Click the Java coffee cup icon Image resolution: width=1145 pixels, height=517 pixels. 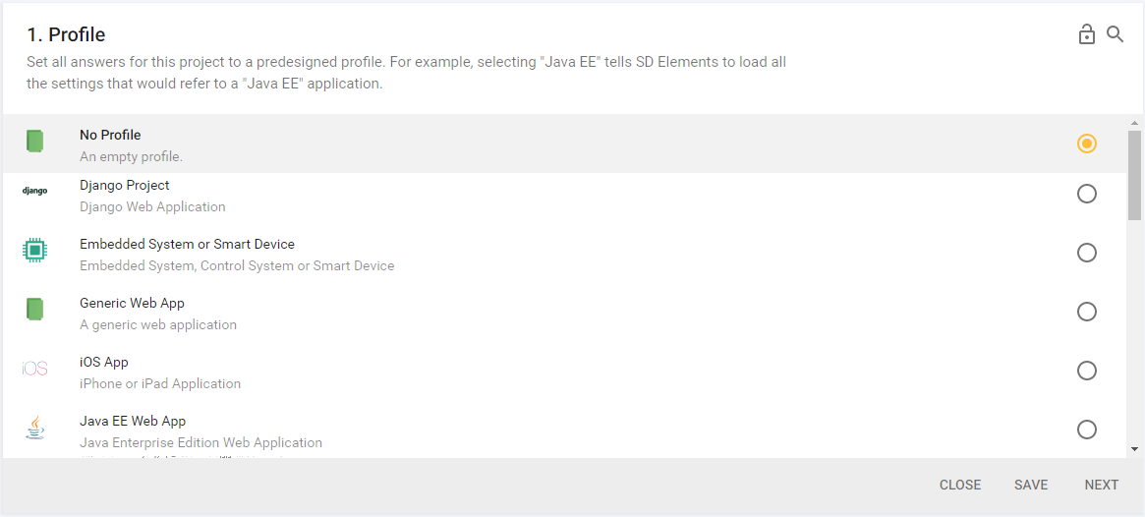pos(34,428)
